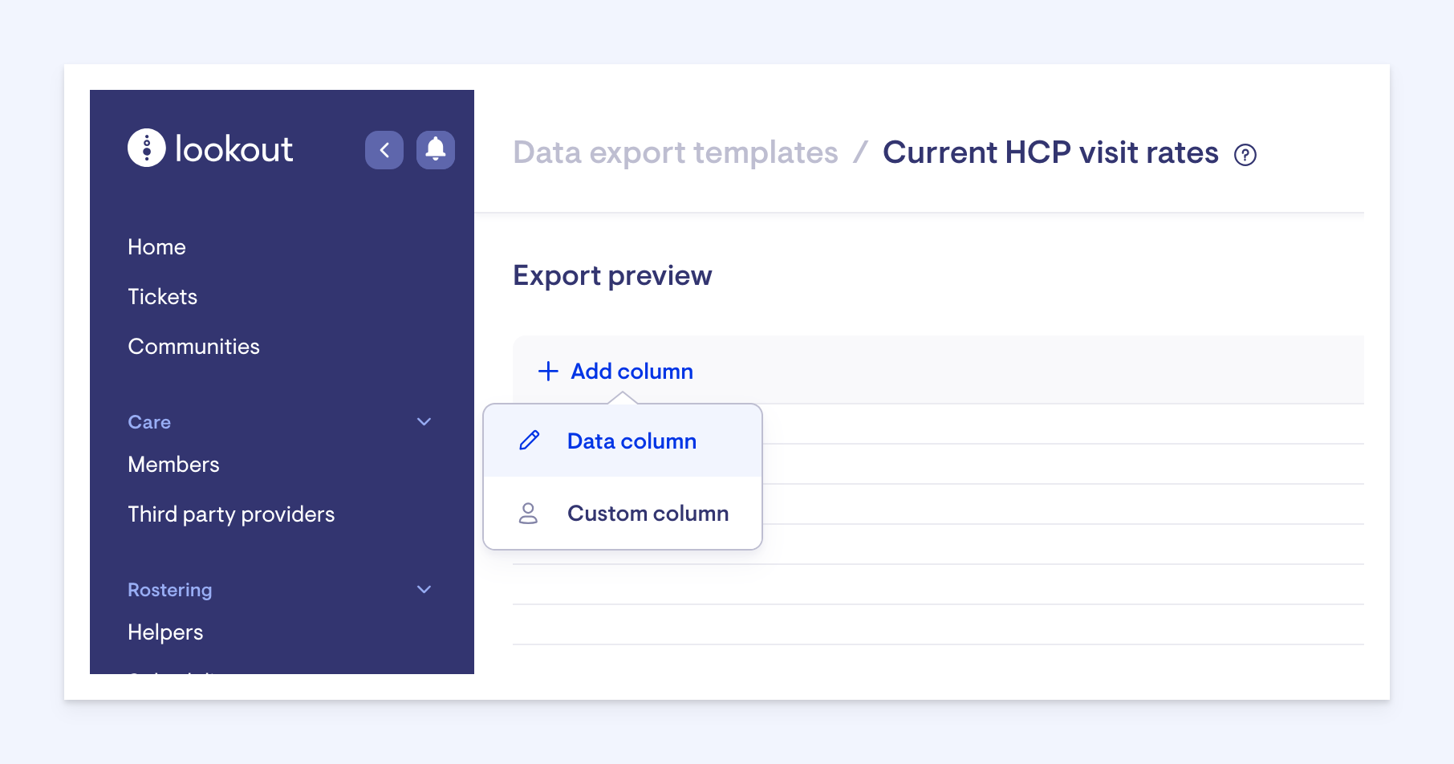The width and height of the screenshot is (1454, 764).
Task: Click the Current HCP visit rates title
Action: pos(1050,152)
